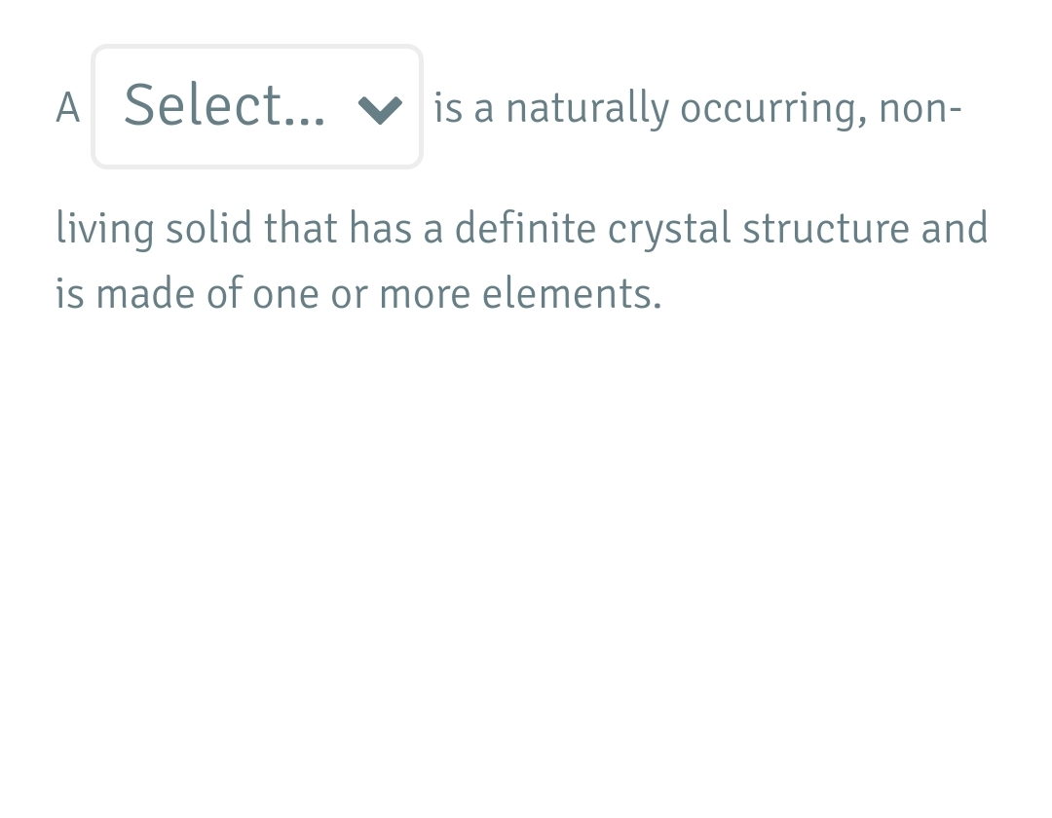Expand the answer choices via the chevron arrow

pos(381,109)
